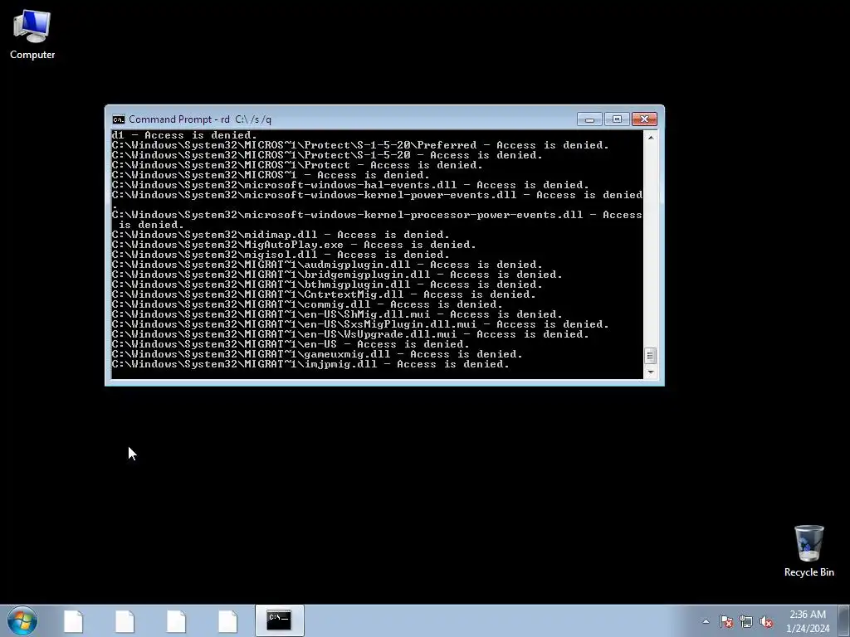Click the Command Prompt title text
The height and width of the screenshot is (637, 850).
(200, 119)
